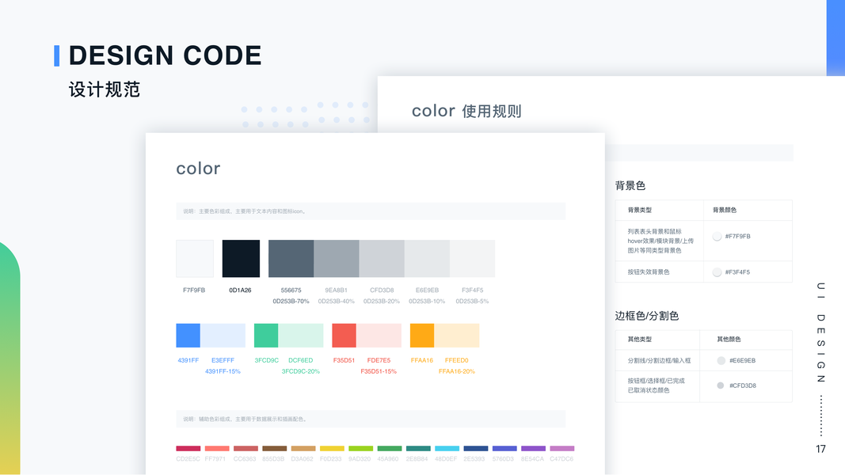This screenshot has height=475, width=845.
Task: Pick the blue 4391FF swatch
Action: click(188, 336)
